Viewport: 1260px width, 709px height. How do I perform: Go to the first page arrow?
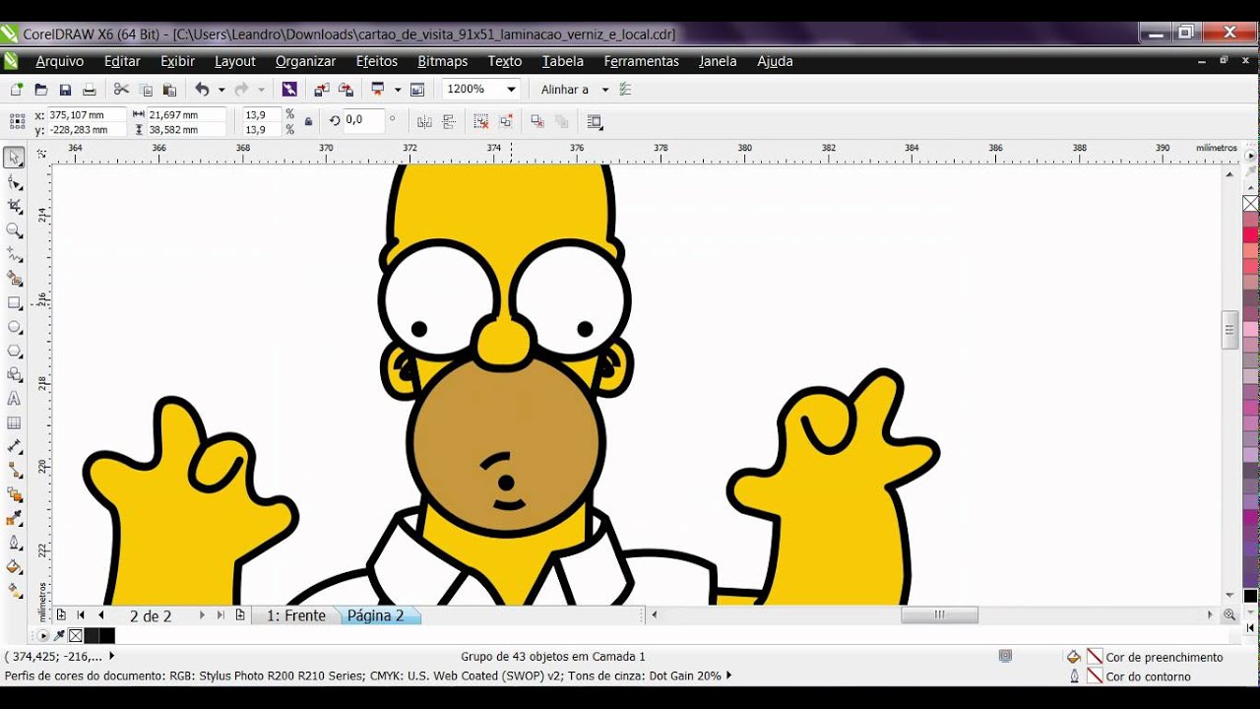tap(81, 615)
